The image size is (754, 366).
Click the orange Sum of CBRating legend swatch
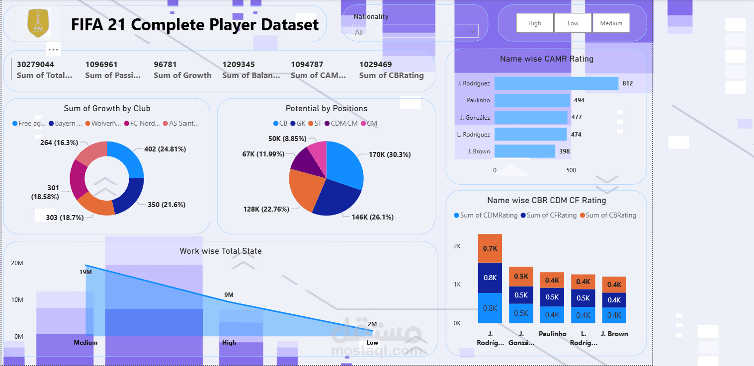coord(583,215)
